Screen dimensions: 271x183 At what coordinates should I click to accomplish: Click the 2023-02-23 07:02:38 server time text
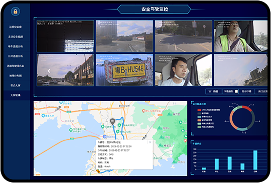tap(121, 146)
